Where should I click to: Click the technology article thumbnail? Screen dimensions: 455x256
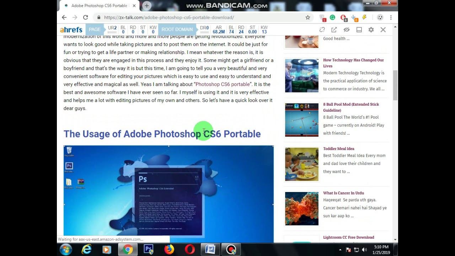(x=302, y=76)
